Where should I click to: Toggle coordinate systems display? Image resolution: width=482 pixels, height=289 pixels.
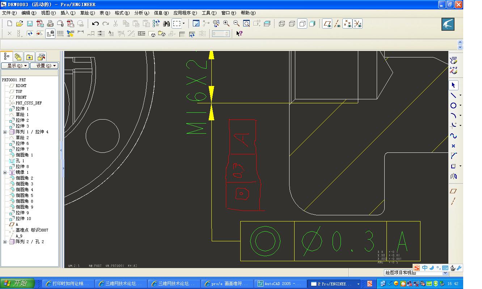358,24
